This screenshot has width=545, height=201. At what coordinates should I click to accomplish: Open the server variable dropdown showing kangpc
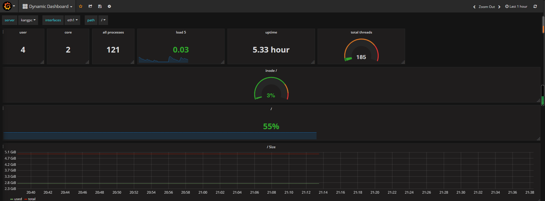(x=28, y=20)
